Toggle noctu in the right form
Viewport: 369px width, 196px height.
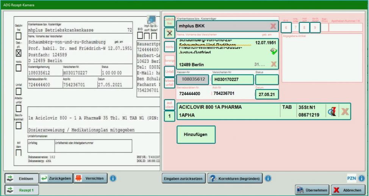(x=169, y=47)
